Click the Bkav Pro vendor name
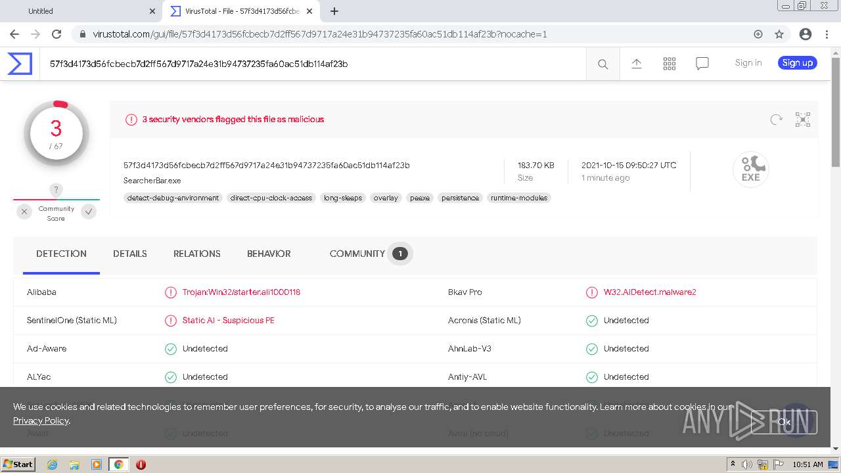 tap(465, 292)
